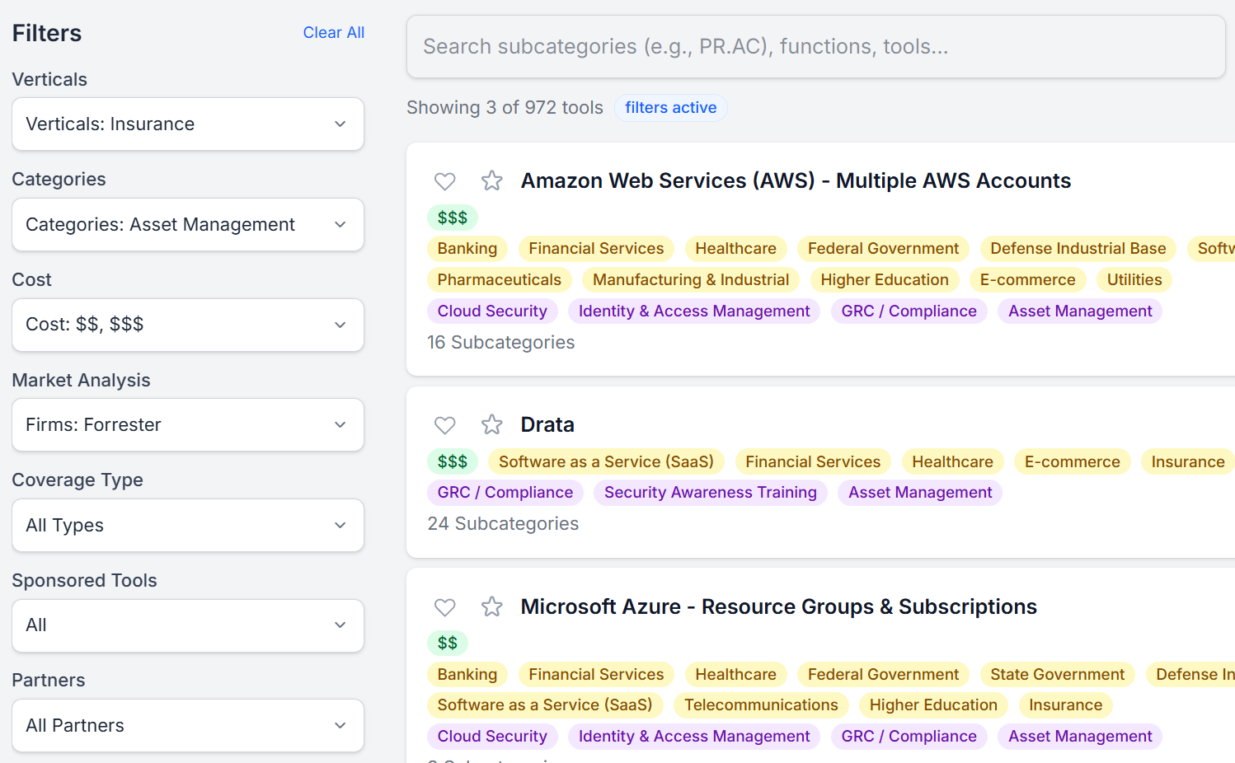The width and height of the screenshot is (1235, 763).
Task: Click the Pharmaceuticals tag
Action: pos(500,280)
